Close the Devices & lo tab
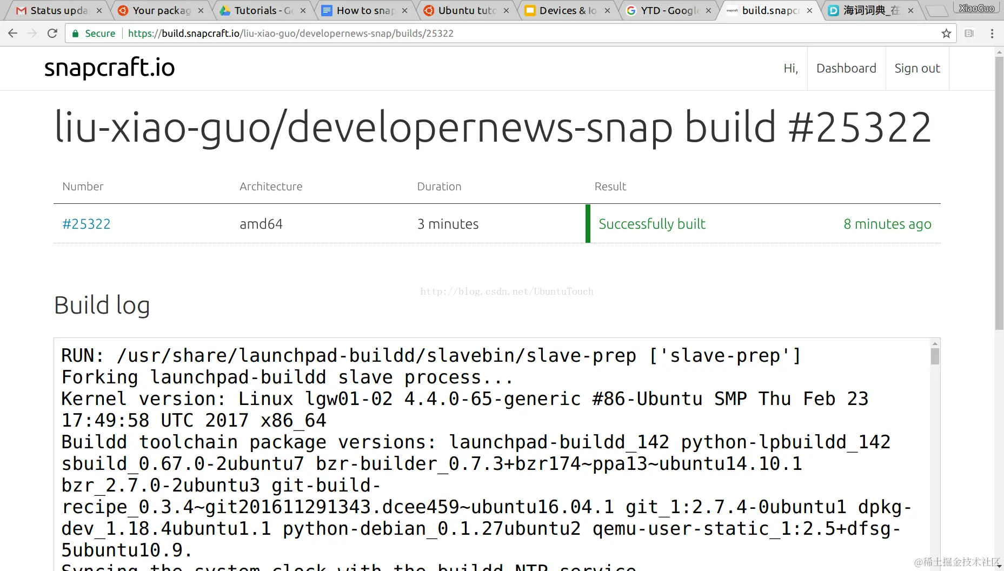Screen dimensions: 1004x571 click(607, 10)
